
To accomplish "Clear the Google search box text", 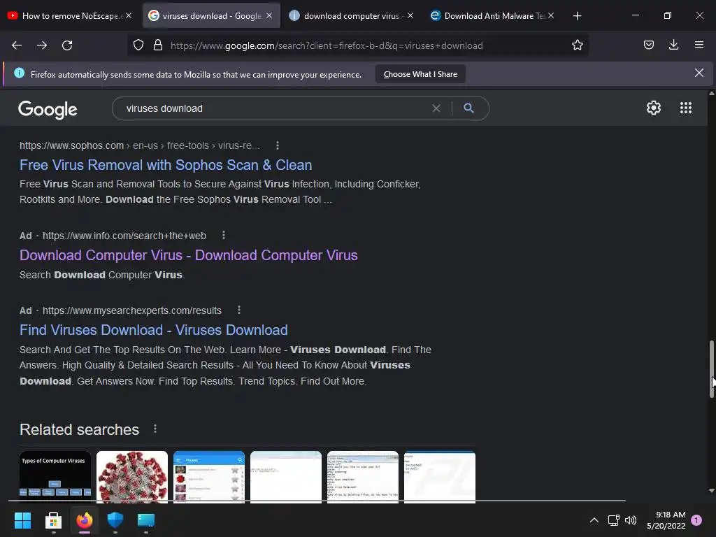I will (x=436, y=108).
